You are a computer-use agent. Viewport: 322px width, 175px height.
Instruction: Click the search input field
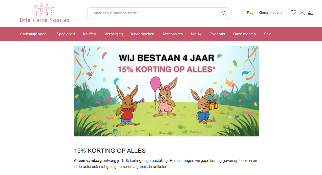coord(152,13)
